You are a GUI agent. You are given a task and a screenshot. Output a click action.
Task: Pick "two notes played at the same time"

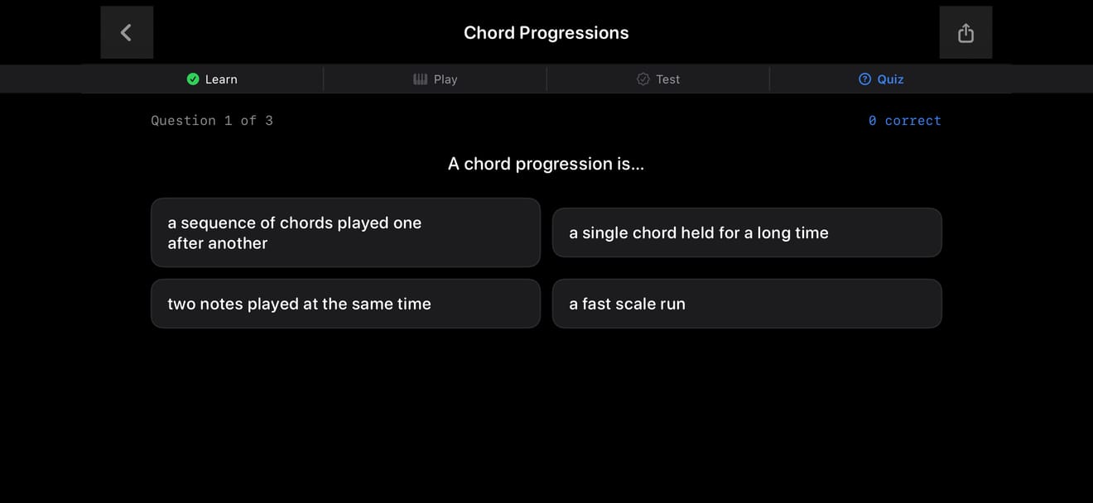coord(345,304)
